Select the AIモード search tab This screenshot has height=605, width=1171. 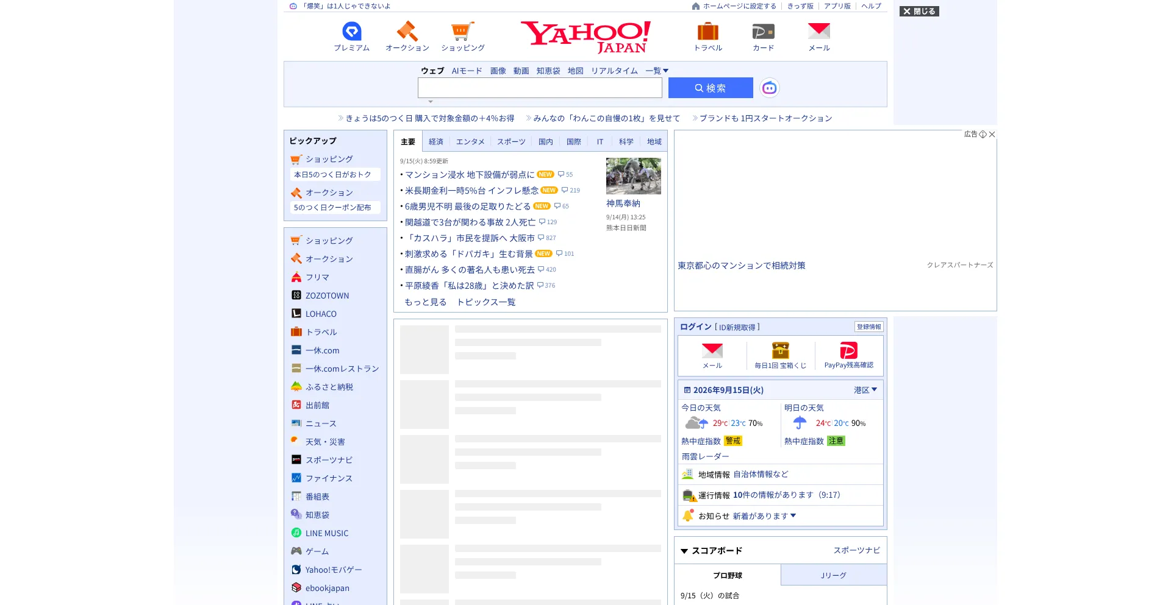pos(467,71)
